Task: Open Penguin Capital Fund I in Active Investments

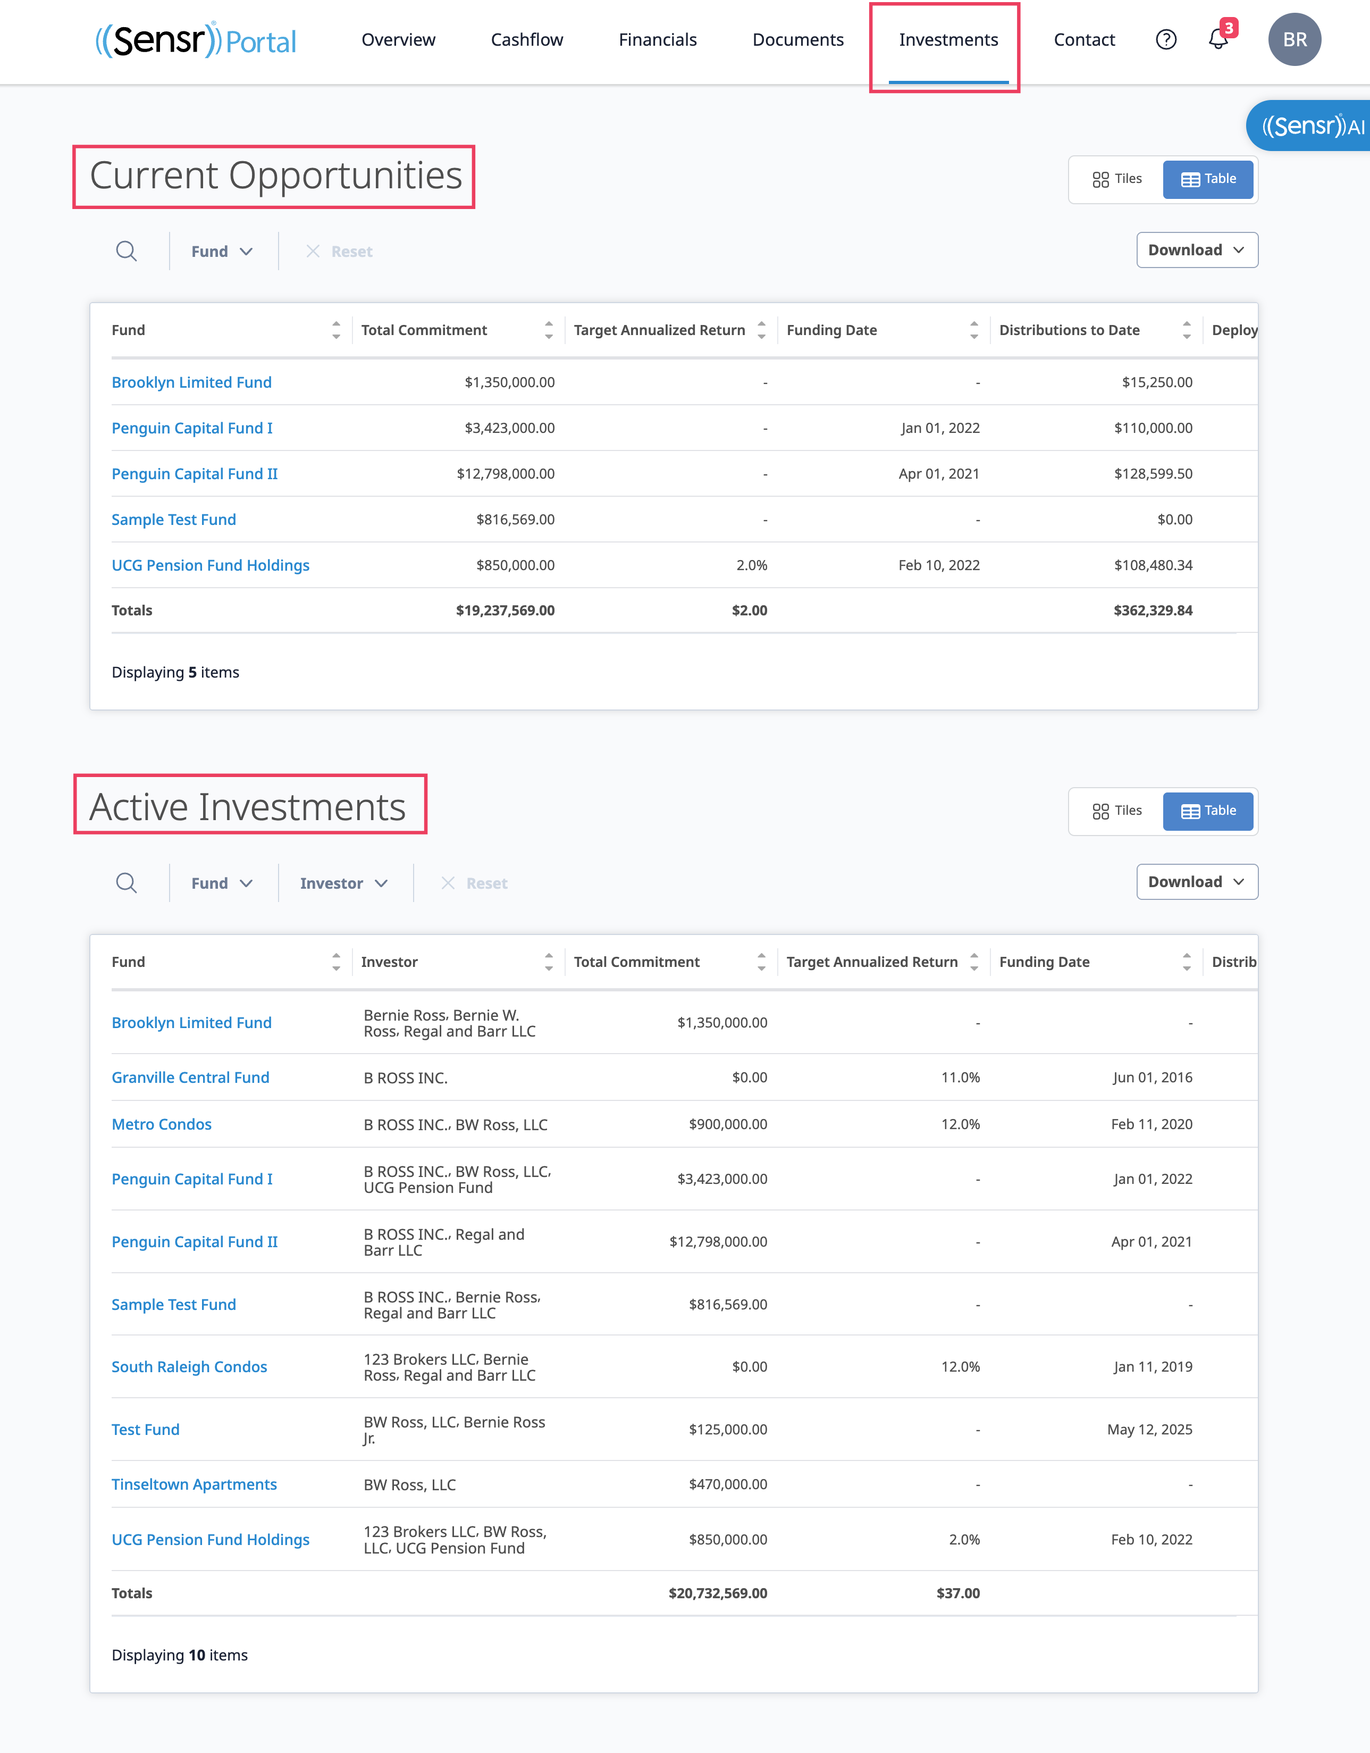Action: click(x=192, y=1178)
